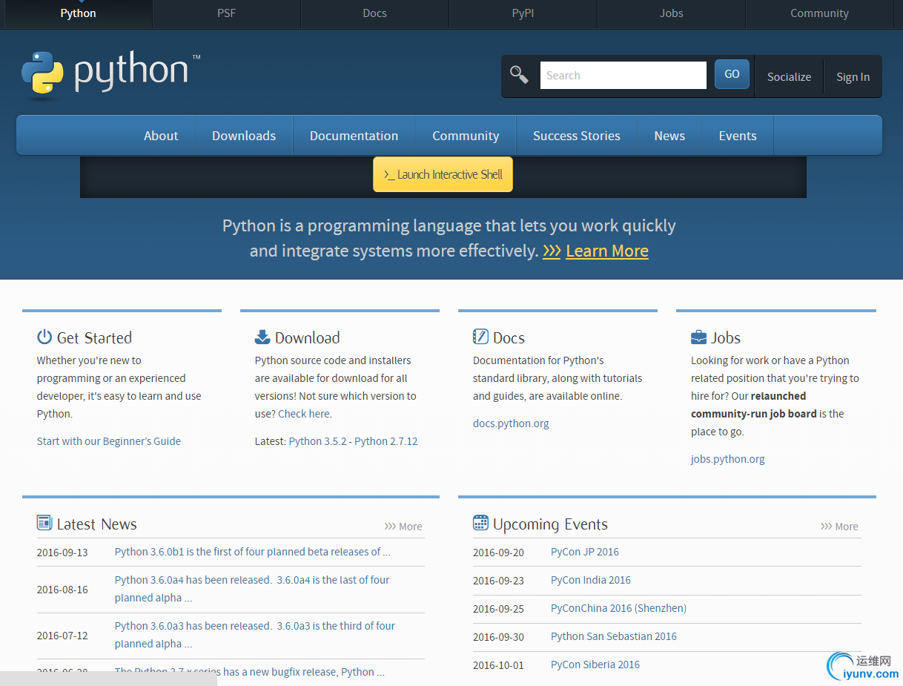Open the Jobs tab in the top bar
903x686 pixels.
[x=671, y=13]
